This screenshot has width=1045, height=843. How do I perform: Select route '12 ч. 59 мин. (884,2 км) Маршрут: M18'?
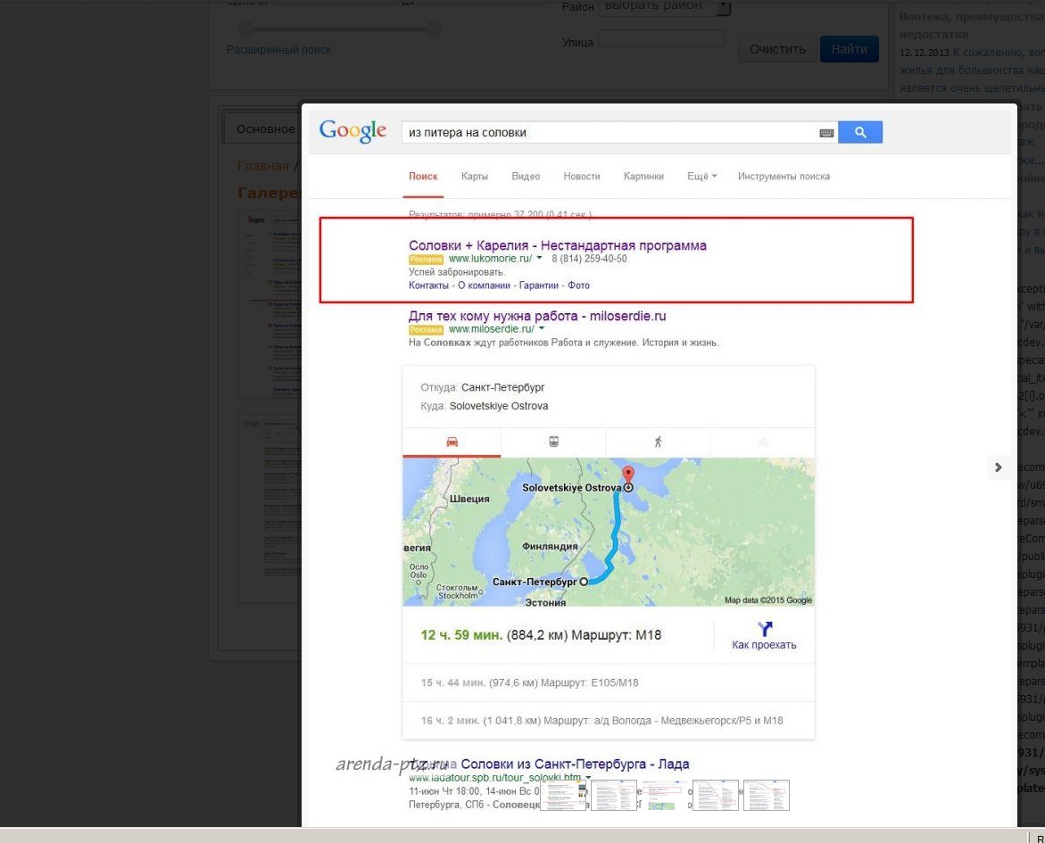click(x=541, y=635)
